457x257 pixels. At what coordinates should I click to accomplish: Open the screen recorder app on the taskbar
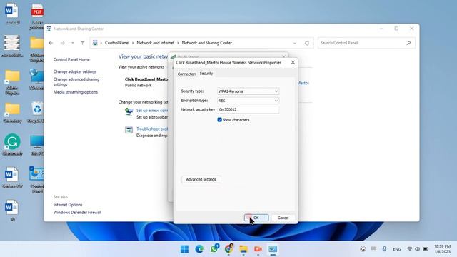(x=258, y=249)
